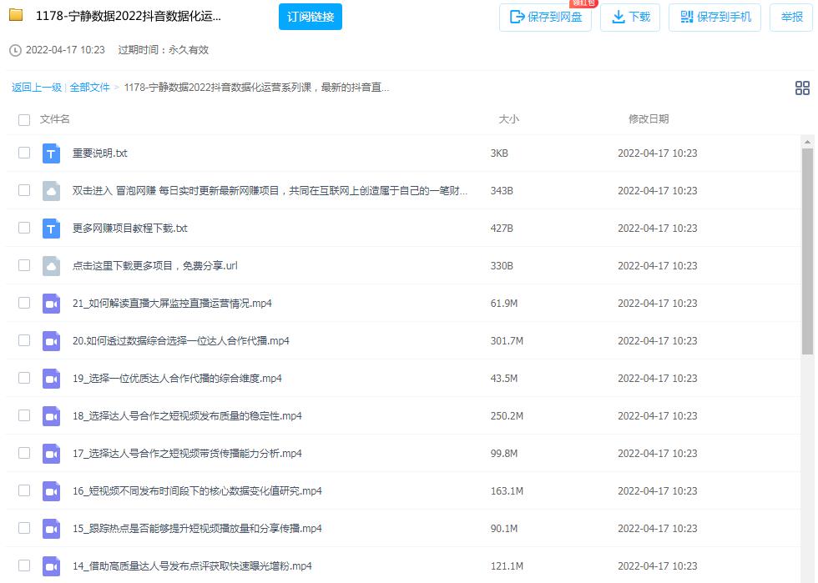Click video icon for 18_选择达人号合作之短视频发布质量的稳定性.mp4
This screenshot has width=818, height=583.
pos(51,416)
